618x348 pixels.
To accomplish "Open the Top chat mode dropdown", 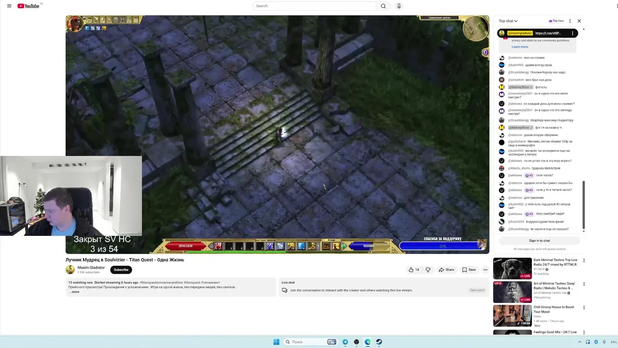I will [x=508, y=21].
